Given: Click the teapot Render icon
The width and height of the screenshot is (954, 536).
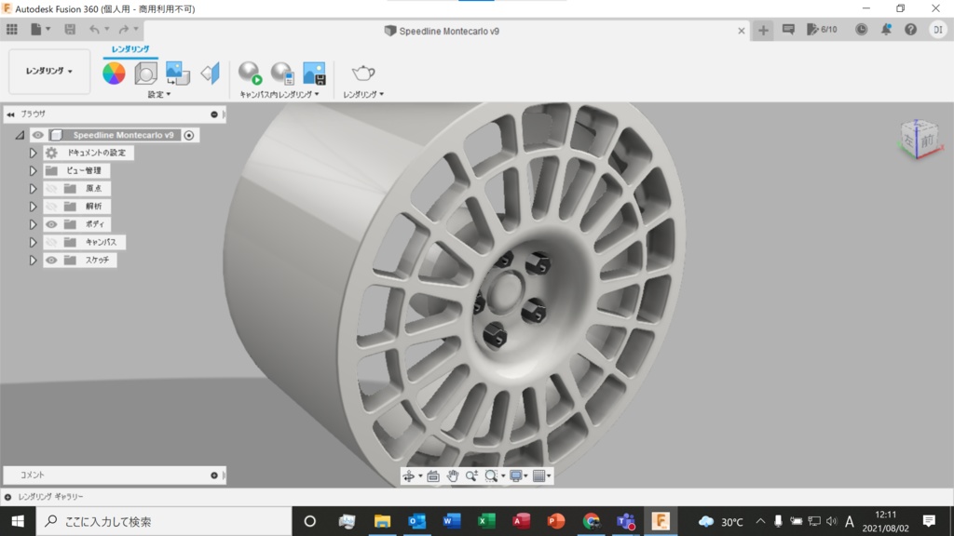Looking at the screenshot, I should tap(362, 73).
